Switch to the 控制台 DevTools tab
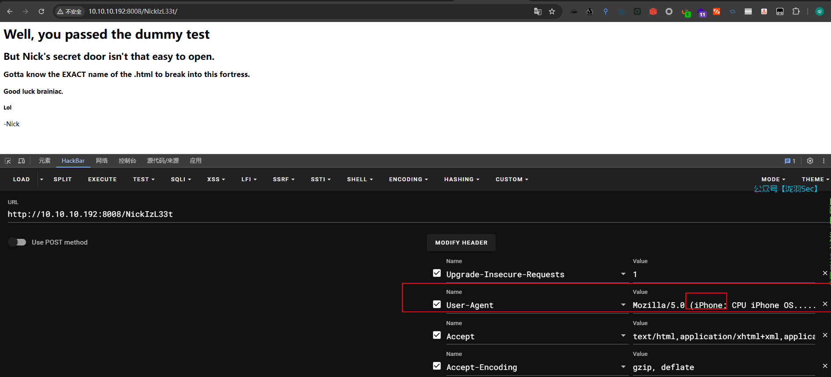 point(127,161)
